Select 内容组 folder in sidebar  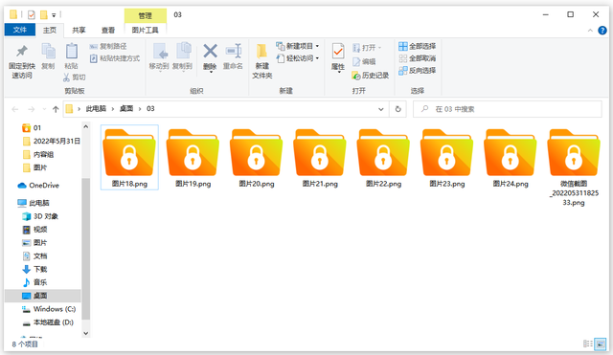pyautogui.click(x=38, y=154)
